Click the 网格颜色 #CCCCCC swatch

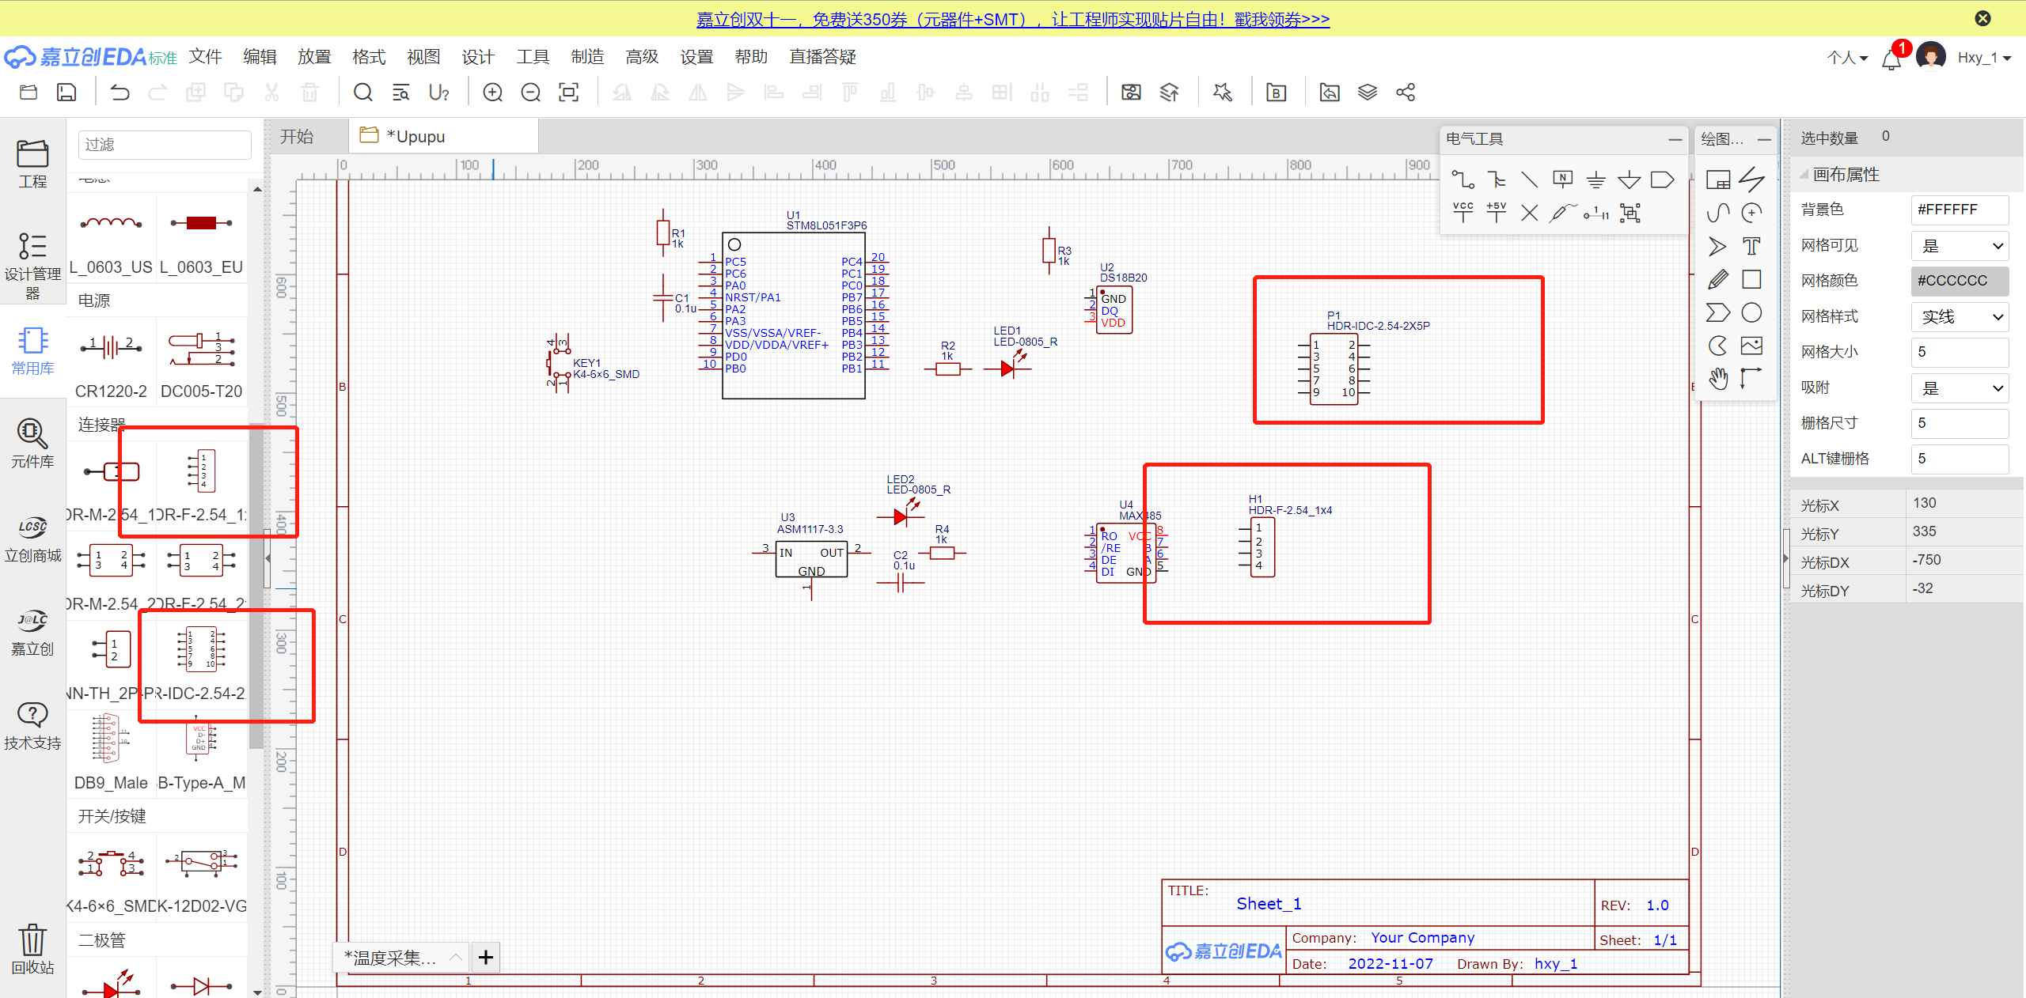coord(1960,281)
